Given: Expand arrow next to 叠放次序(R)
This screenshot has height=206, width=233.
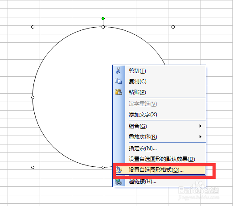Looking at the screenshot, I should [200, 137].
